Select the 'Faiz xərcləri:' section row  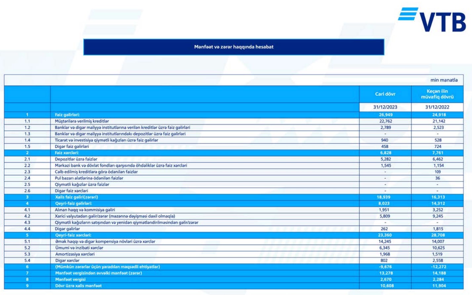pos(67,153)
